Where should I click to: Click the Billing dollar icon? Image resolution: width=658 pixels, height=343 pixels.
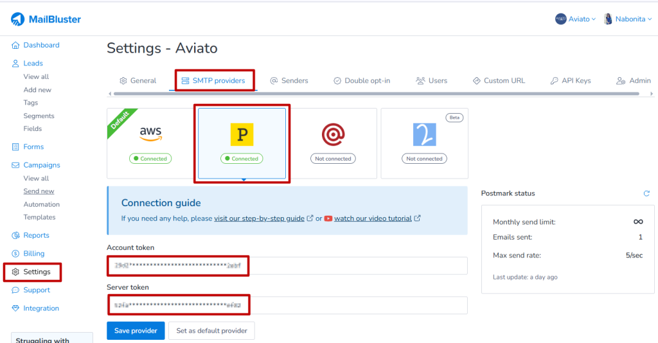[15, 253]
